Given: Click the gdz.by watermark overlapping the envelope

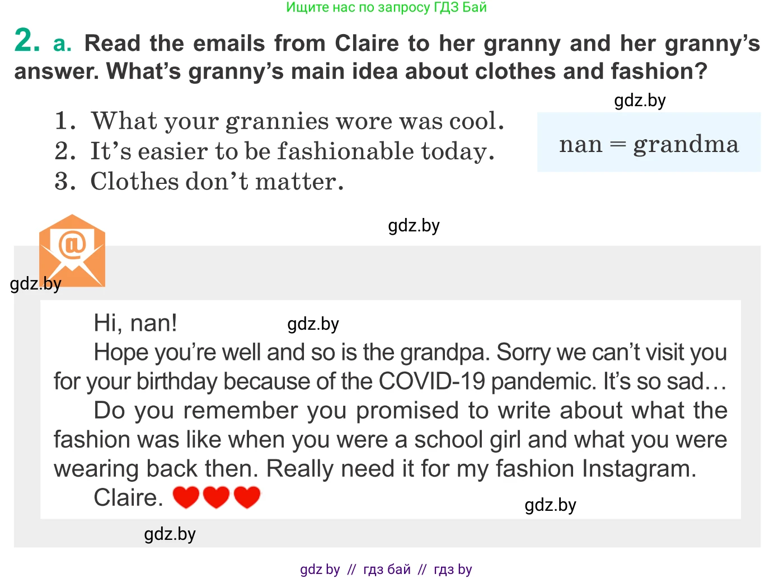Looking at the screenshot, I should [x=36, y=284].
